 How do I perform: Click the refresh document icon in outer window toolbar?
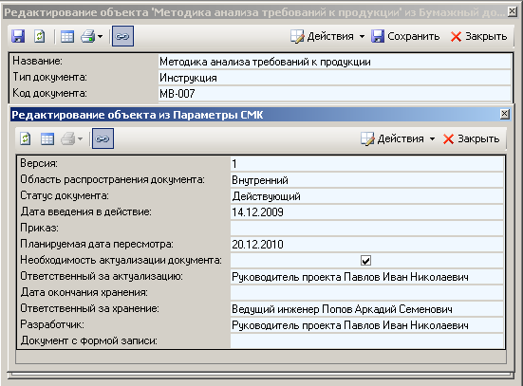coord(39,36)
